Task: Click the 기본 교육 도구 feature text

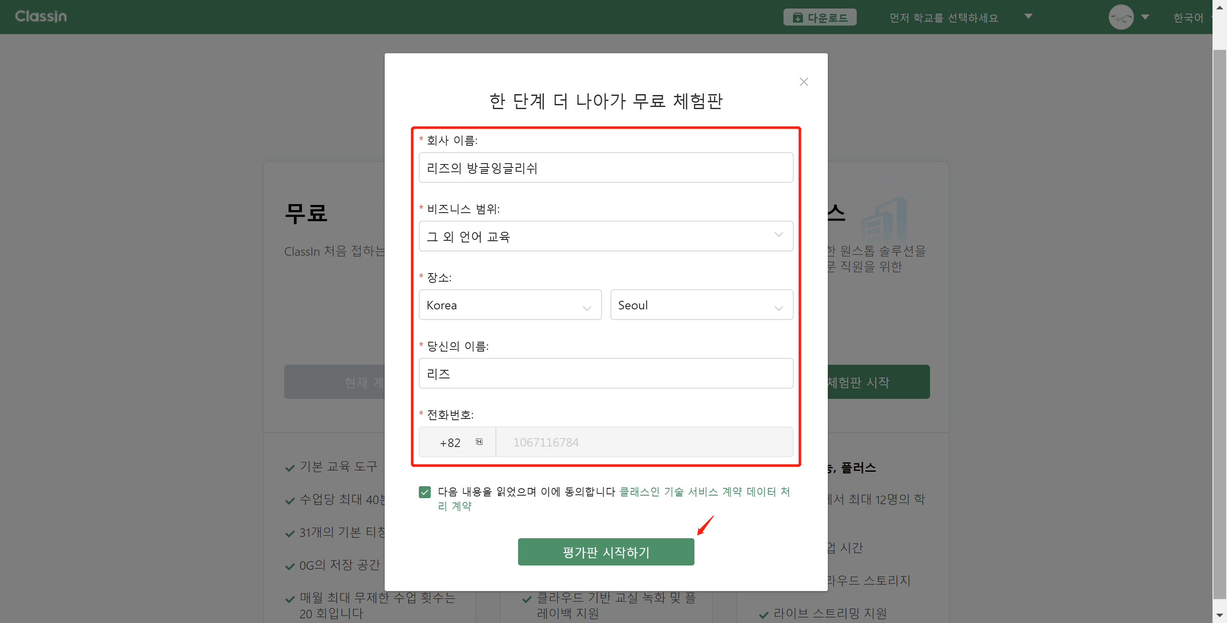Action: click(338, 466)
